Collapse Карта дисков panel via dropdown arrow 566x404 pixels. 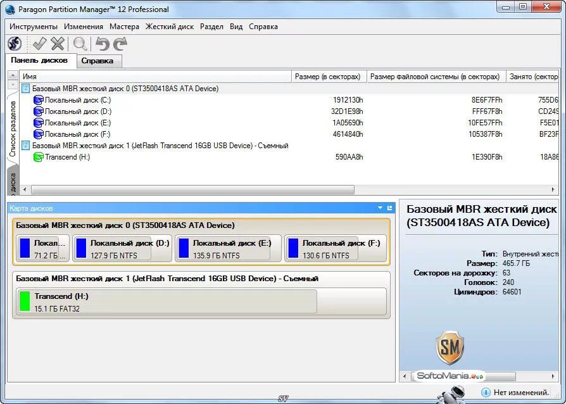pyautogui.click(x=380, y=208)
